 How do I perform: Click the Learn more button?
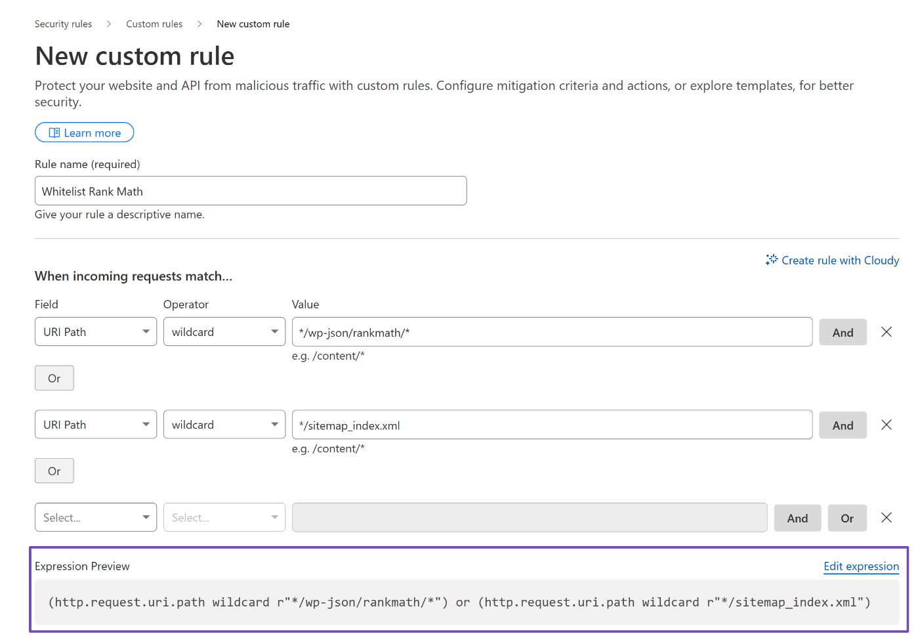coord(85,133)
